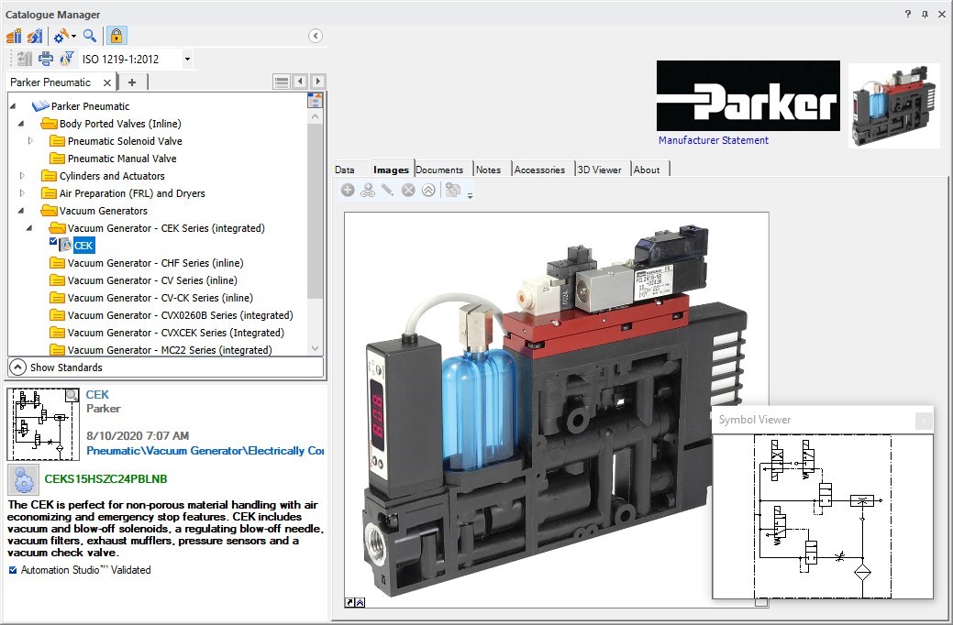Click the filter funnel icon

(66, 59)
